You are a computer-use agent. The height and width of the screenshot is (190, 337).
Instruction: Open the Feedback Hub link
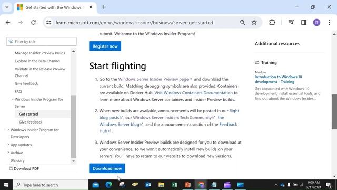point(168,128)
